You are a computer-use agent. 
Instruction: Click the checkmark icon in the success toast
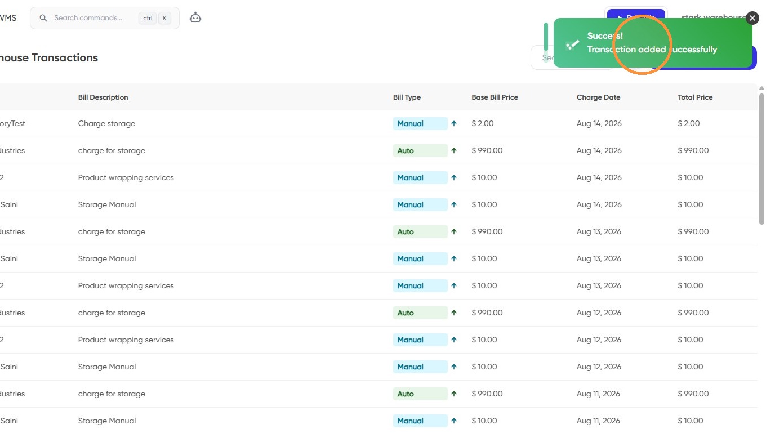pos(572,44)
